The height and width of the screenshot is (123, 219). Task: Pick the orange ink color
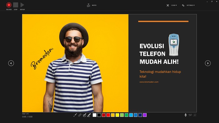(113, 115)
